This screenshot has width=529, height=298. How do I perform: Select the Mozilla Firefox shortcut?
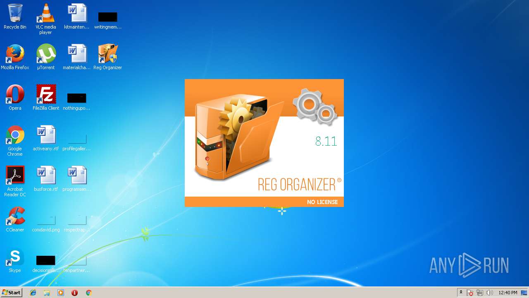tap(15, 57)
